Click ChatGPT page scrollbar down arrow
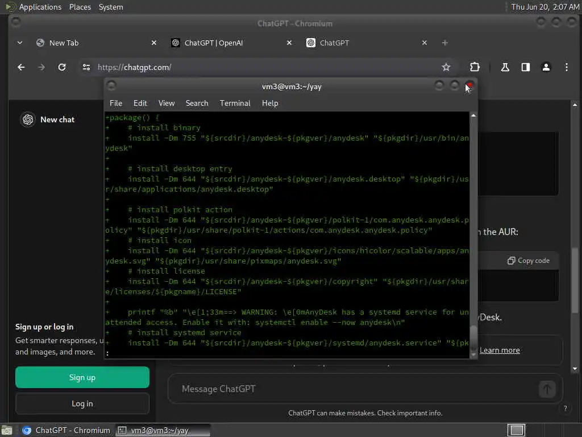This screenshot has height=437, width=582. [x=575, y=369]
